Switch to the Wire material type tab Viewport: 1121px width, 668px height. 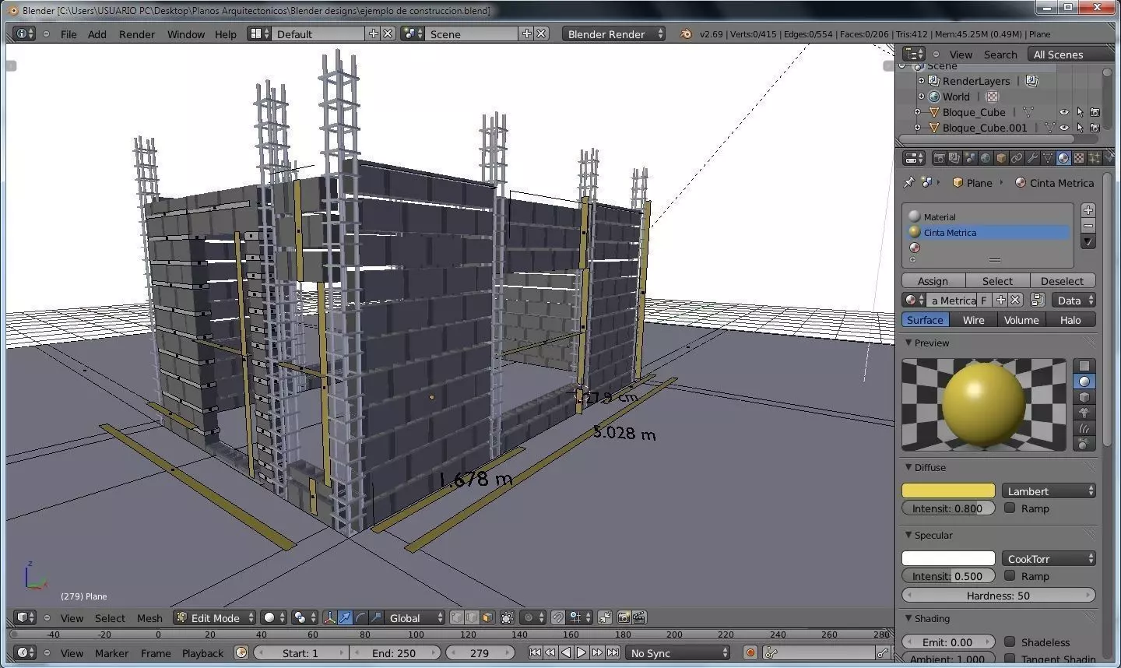coord(973,320)
